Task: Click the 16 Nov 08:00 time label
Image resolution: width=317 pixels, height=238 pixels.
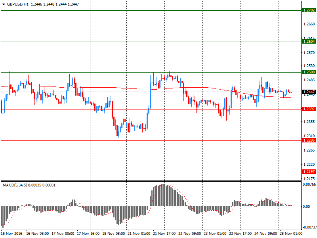Action: click(x=37, y=234)
